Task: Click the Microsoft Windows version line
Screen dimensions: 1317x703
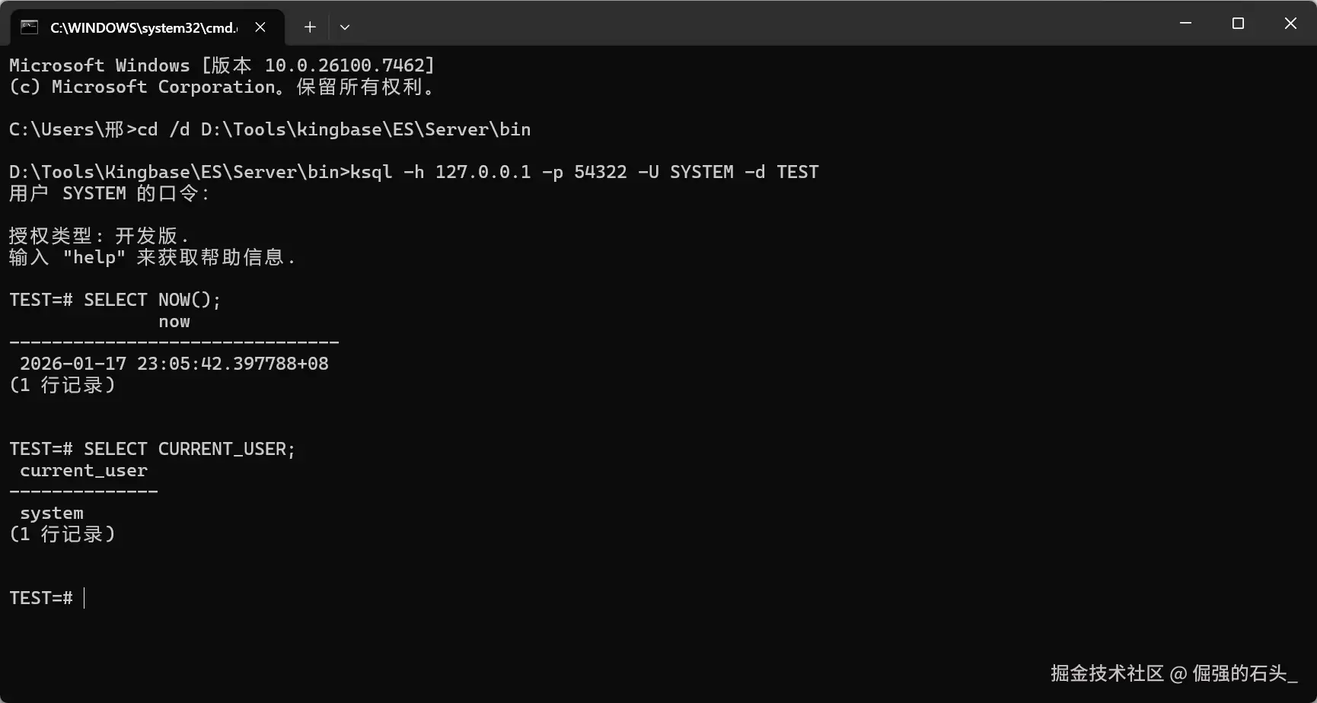Action: (x=222, y=65)
